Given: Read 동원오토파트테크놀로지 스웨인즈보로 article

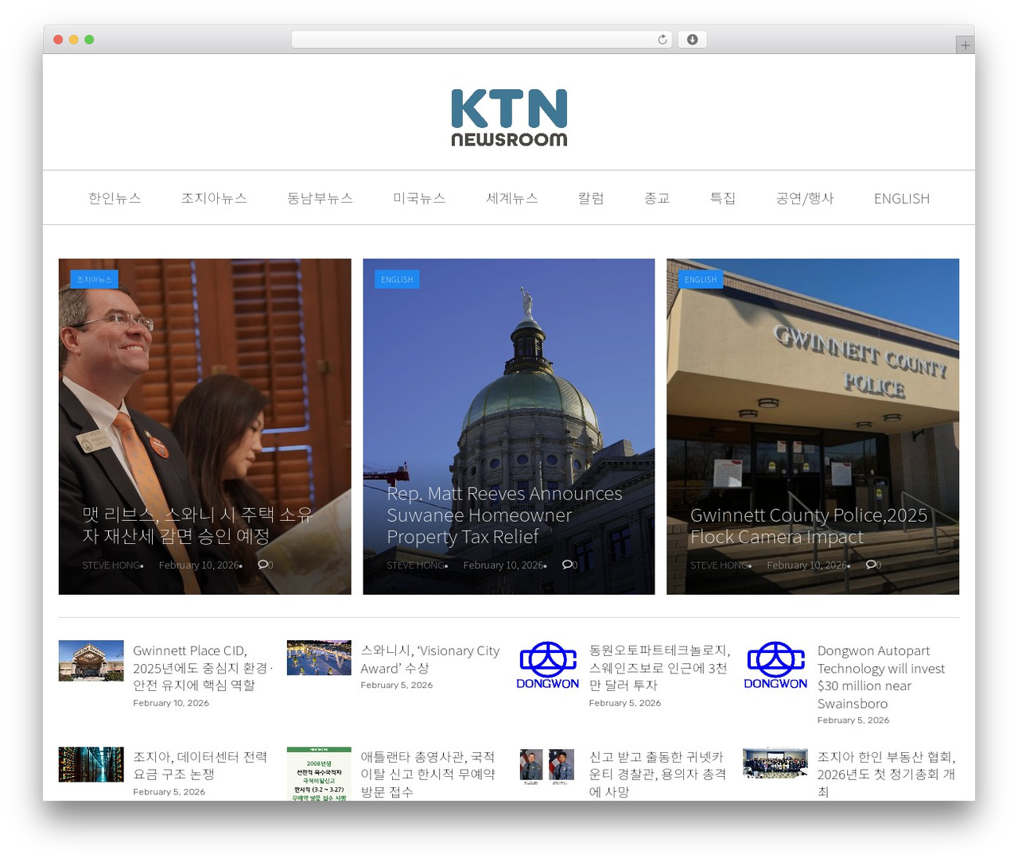Looking at the screenshot, I should [659, 668].
